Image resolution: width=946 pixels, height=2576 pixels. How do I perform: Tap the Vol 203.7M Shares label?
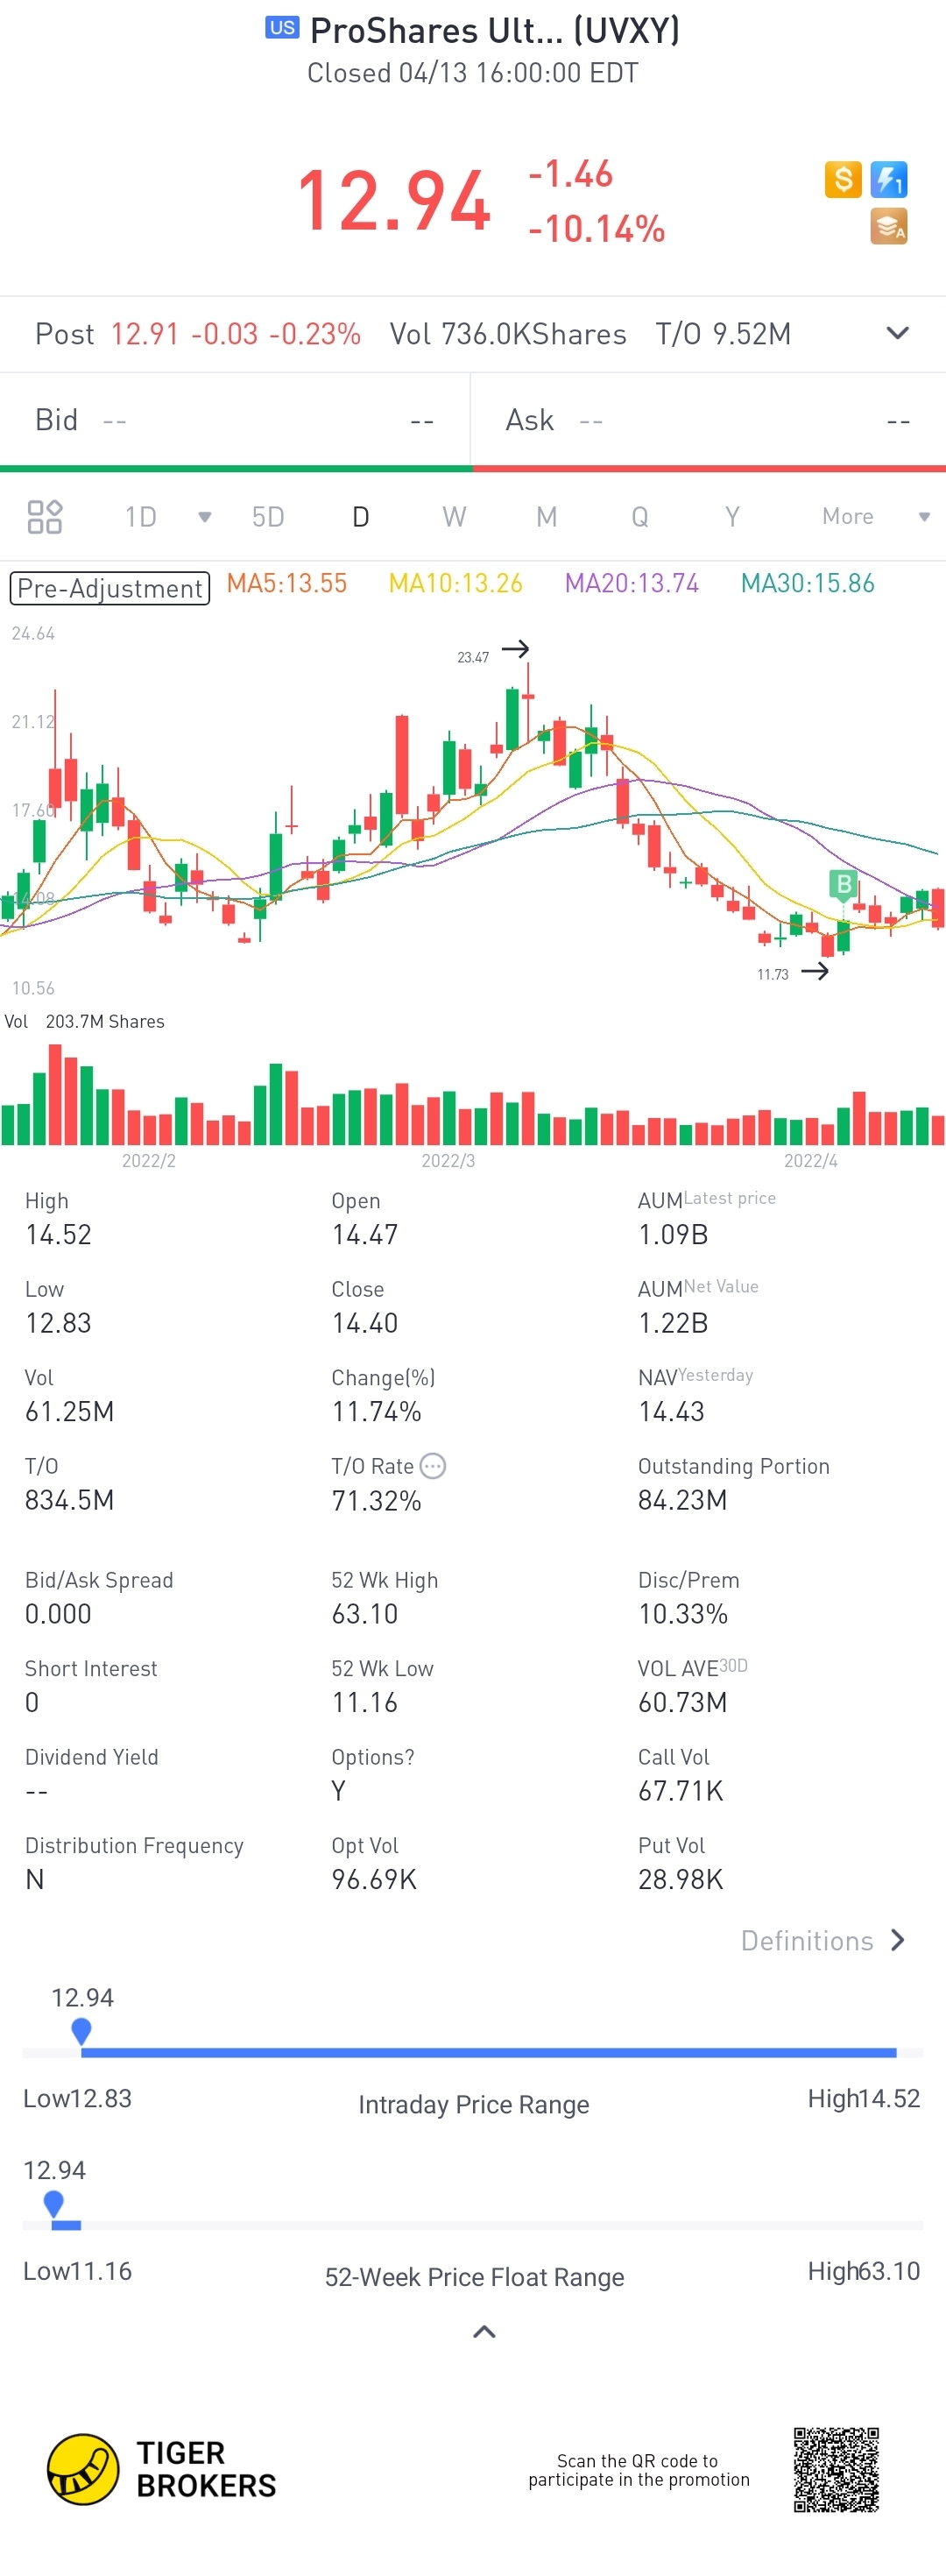(85, 1021)
